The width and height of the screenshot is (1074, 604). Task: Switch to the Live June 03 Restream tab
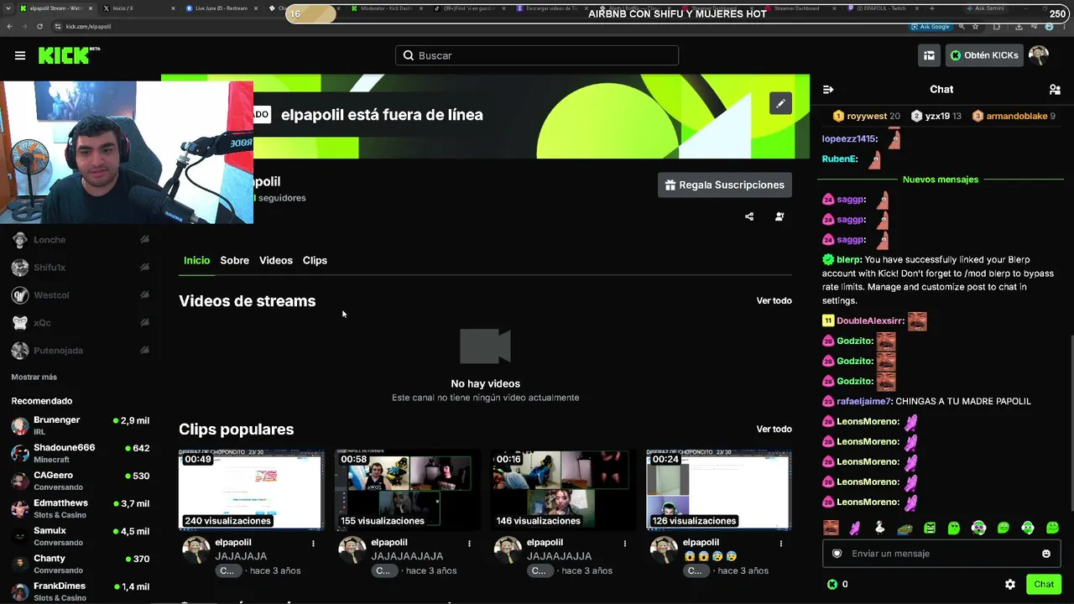click(222, 8)
